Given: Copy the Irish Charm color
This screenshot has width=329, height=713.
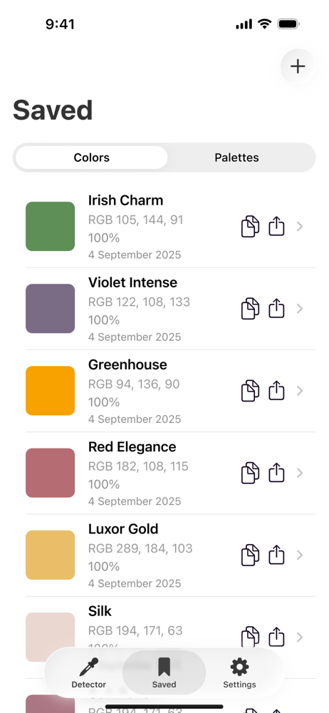Looking at the screenshot, I should (x=250, y=227).
